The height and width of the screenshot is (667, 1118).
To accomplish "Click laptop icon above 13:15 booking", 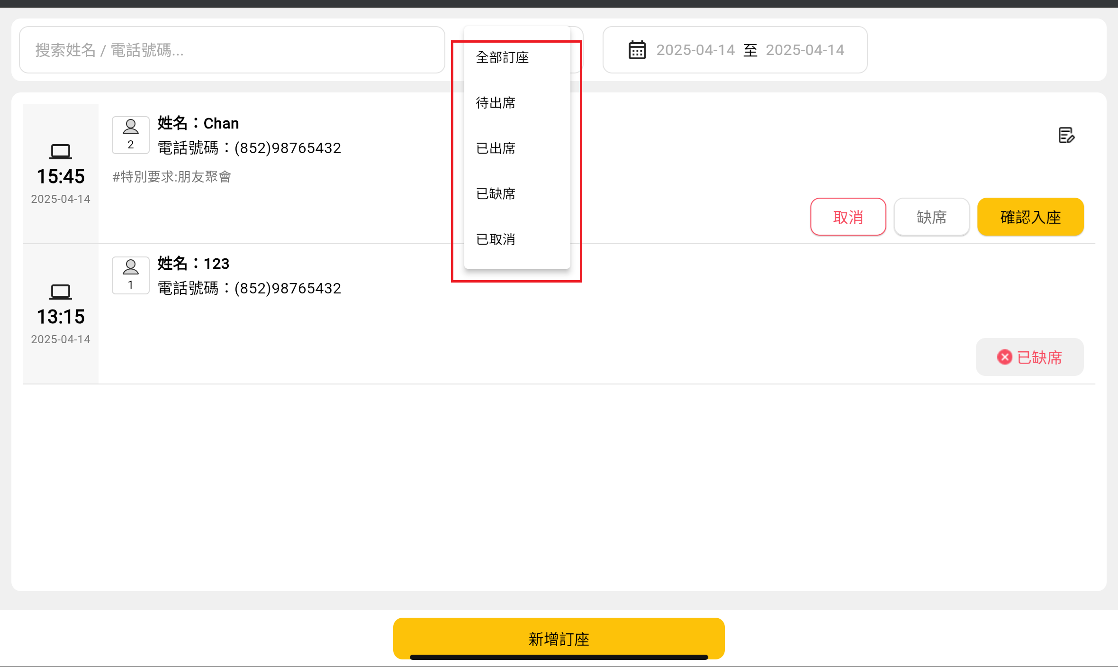I will click(x=61, y=292).
